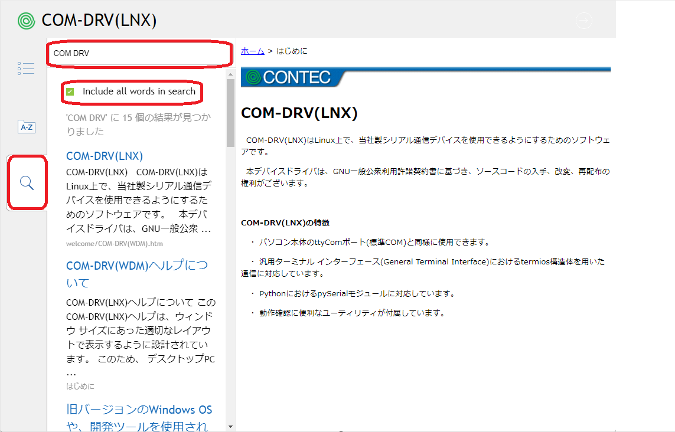
Task: Select the magnifier search sidebar icon
Action: tap(27, 183)
